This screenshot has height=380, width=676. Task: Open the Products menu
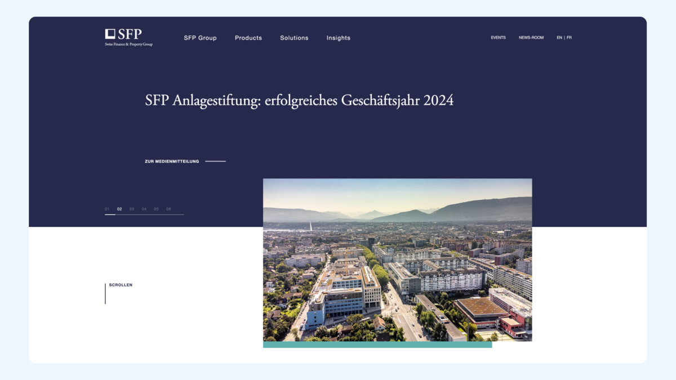[x=248, y=38]
